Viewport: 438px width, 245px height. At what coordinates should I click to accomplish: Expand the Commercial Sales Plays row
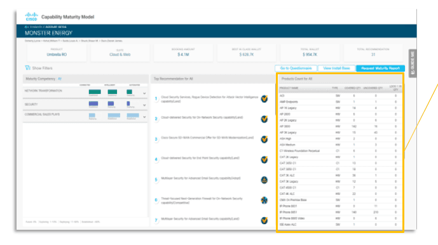[x=144, y=117]
